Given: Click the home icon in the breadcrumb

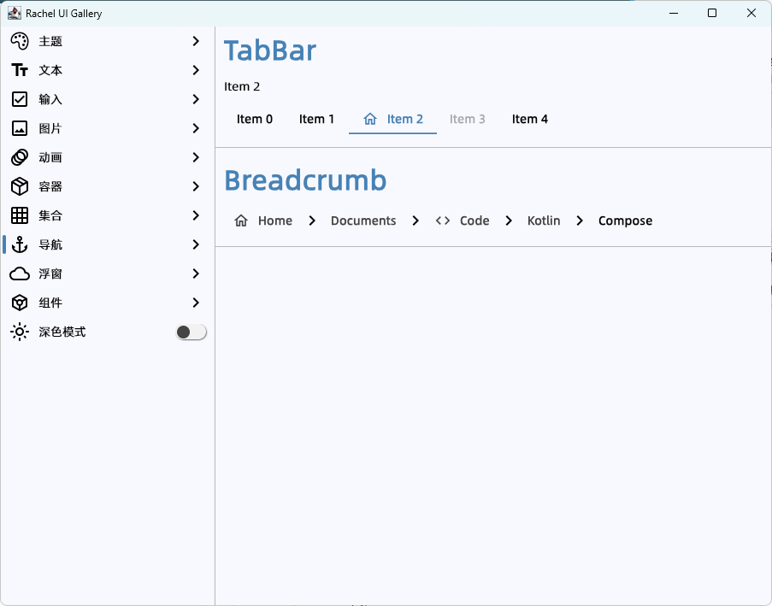Looking at the screenshot, I should coord(241,221).
